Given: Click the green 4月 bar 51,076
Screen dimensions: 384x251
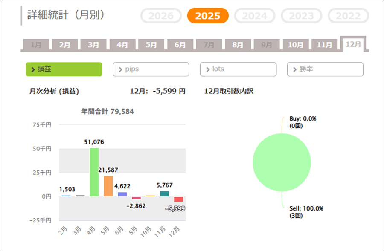Looking at the screenshot, I should pyautogui.click(x=94, y=172).
